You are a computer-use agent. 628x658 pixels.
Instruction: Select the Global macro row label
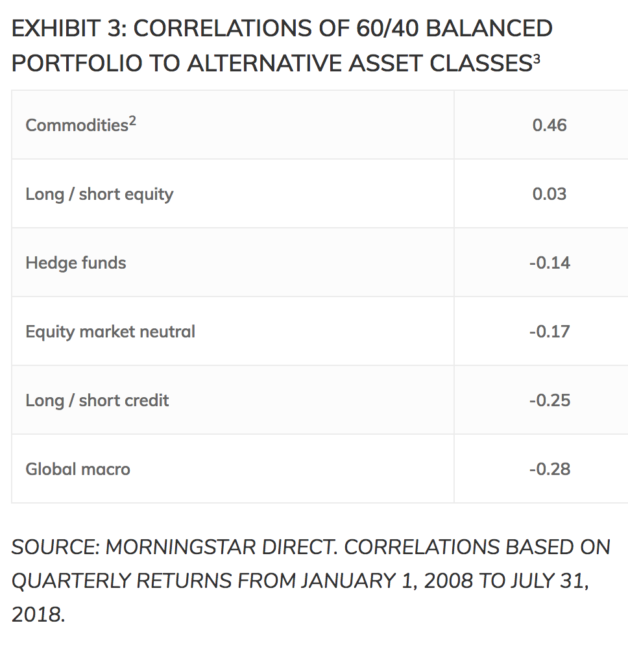(78, 469)
